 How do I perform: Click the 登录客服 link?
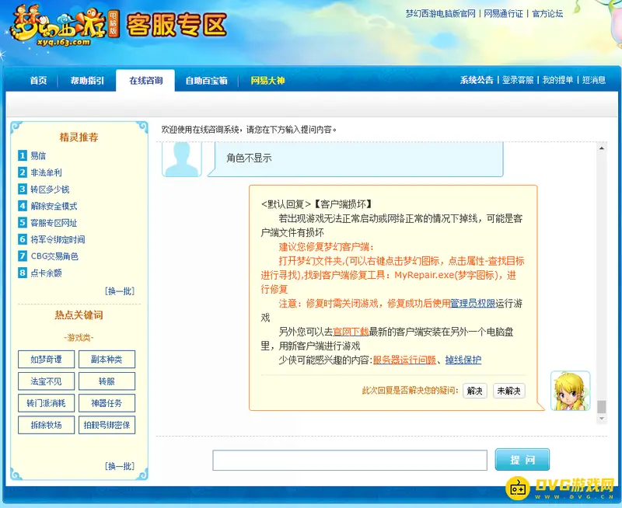click(518, 80)
